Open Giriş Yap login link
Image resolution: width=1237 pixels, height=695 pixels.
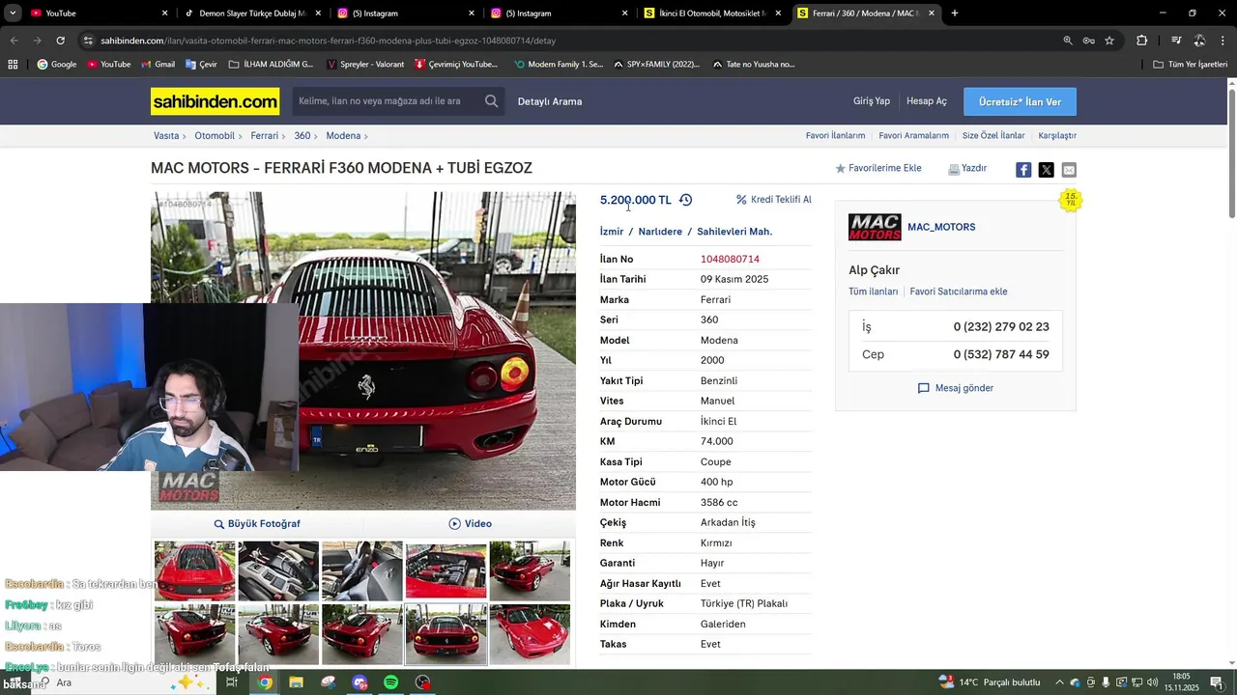click(x=871, y=101)
